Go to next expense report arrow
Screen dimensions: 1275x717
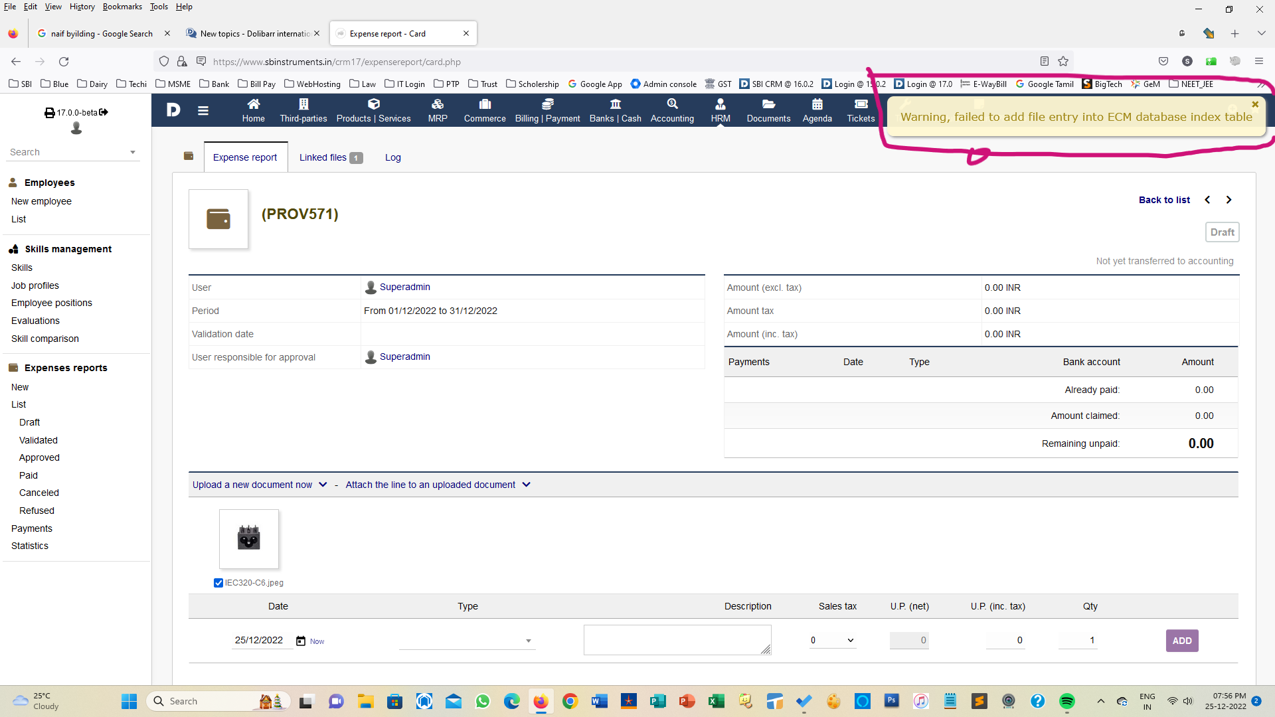1229,200
